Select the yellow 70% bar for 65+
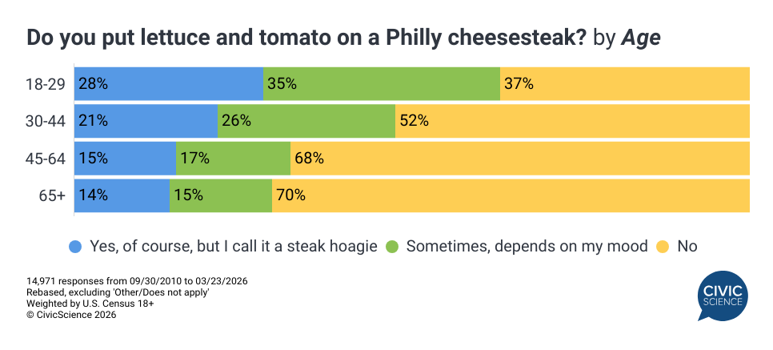 pyautogui.click(x=511, y=196)
